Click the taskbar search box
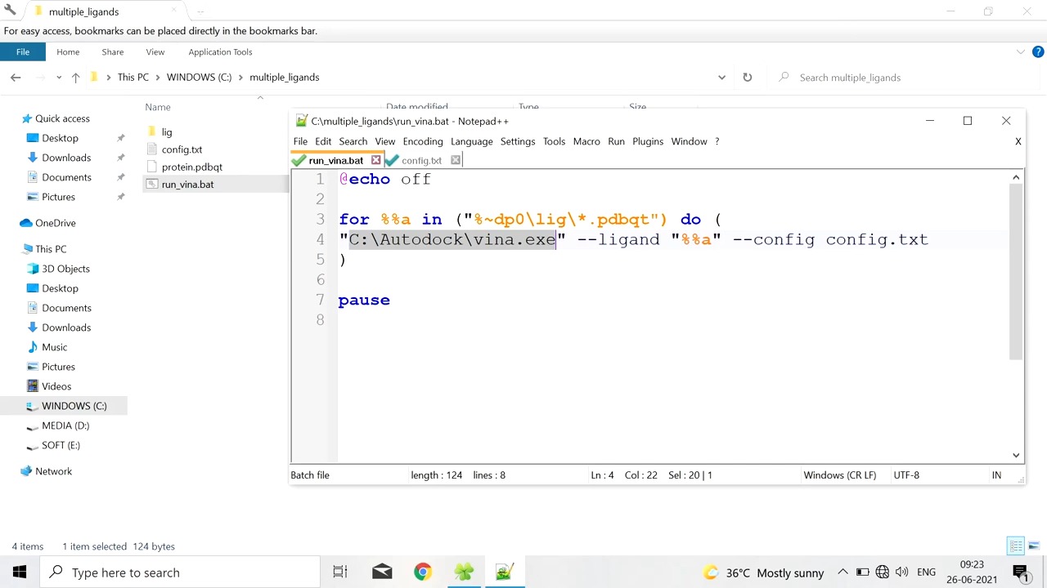 [180, 572]
